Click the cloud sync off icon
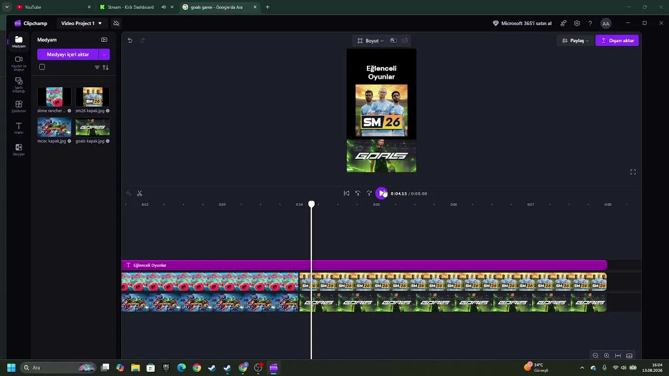669x376 pixels. pyautogui.click(x=116, y=23)
